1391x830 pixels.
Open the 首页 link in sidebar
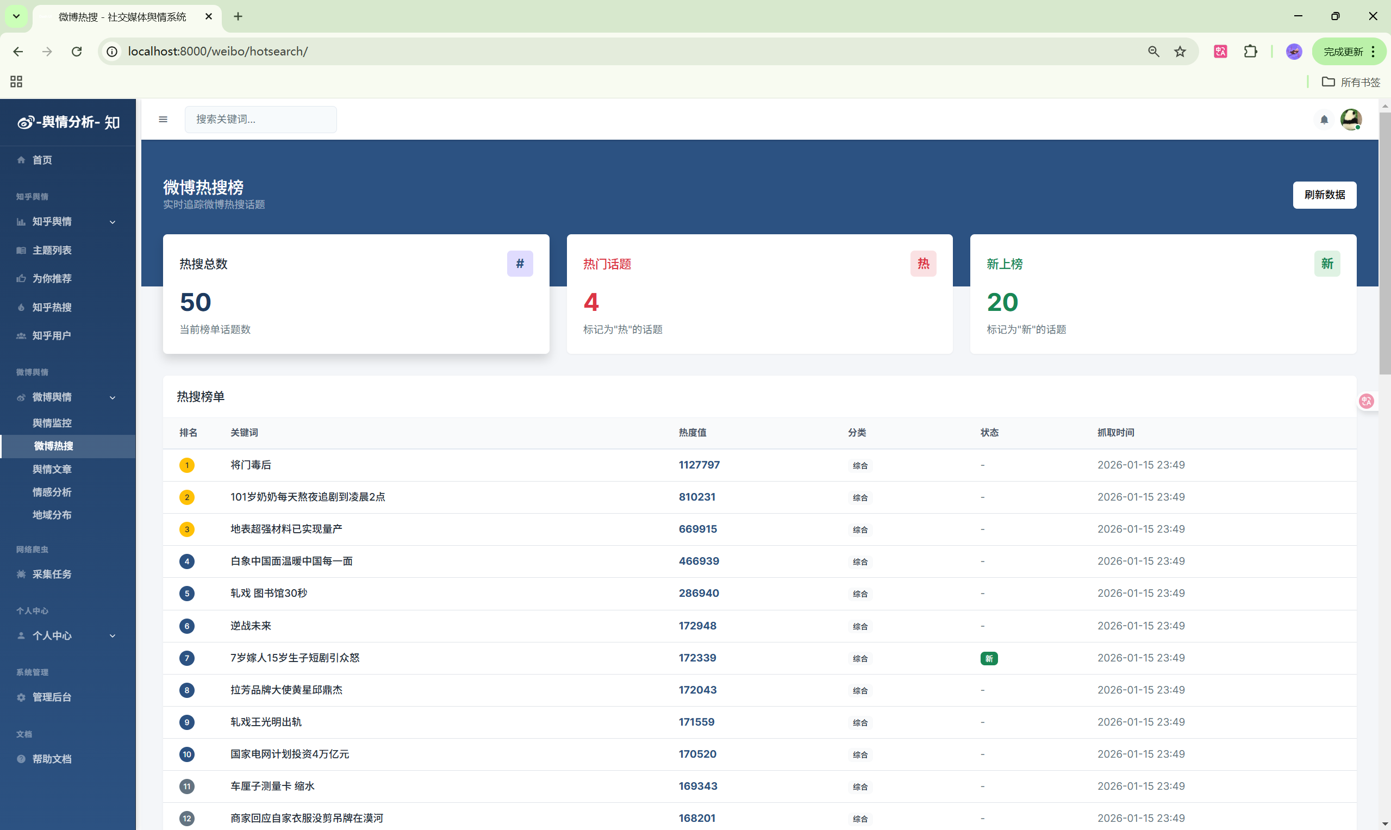(x=42, y=160)
